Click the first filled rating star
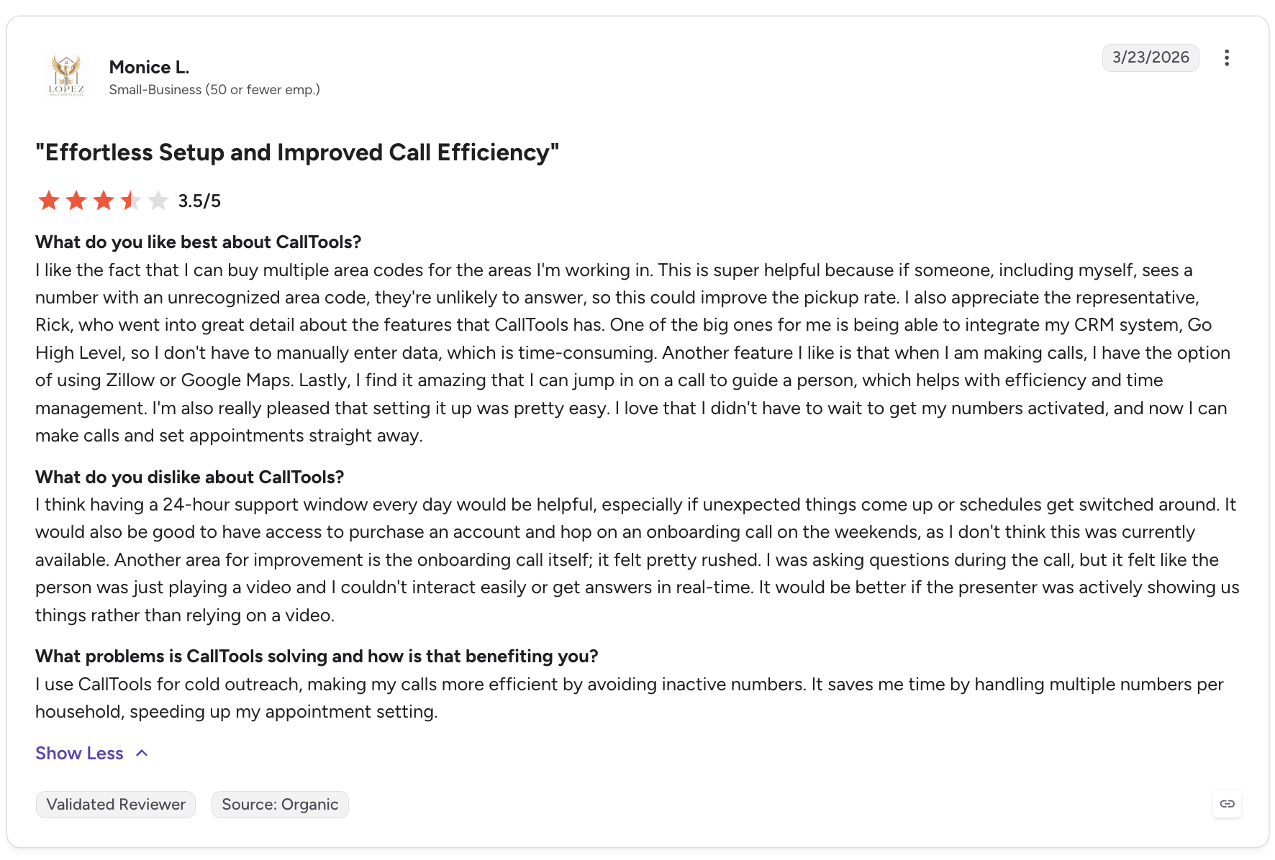1275x860 pixels. pyautogui.click(x=49, y=201)
